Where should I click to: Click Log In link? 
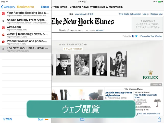tap(146, 14)
